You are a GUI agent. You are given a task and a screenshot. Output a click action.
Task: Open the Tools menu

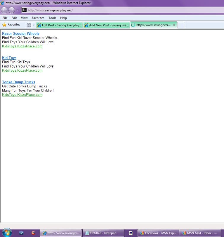[52, 18]
